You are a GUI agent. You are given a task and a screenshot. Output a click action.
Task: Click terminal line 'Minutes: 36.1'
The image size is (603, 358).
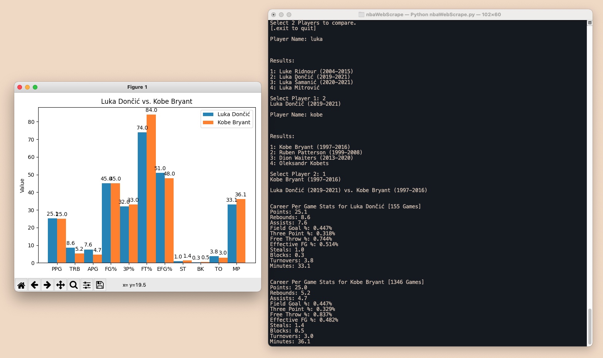[x=290, y=341]
